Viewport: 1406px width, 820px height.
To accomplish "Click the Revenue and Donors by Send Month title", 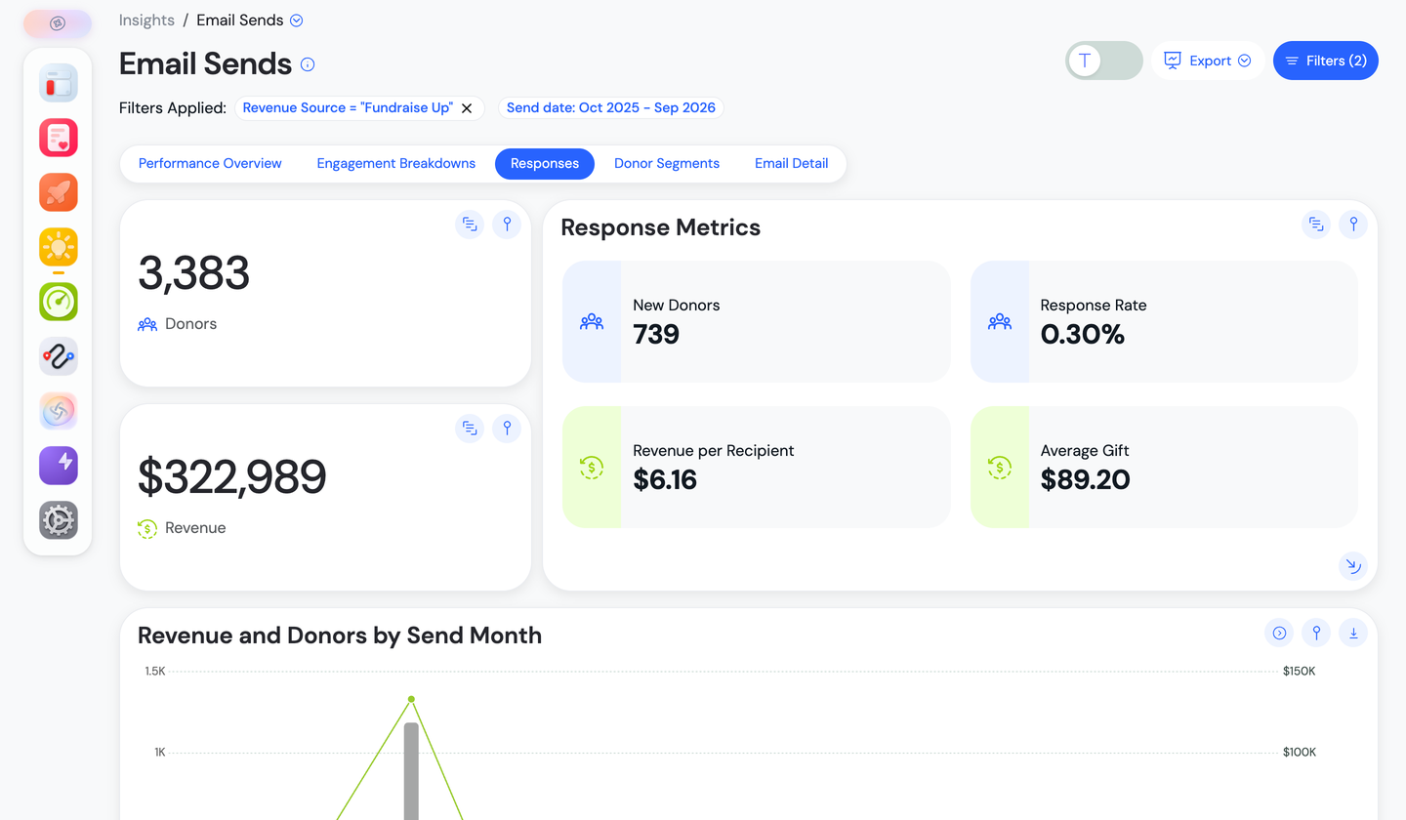I will coord(340,635).
